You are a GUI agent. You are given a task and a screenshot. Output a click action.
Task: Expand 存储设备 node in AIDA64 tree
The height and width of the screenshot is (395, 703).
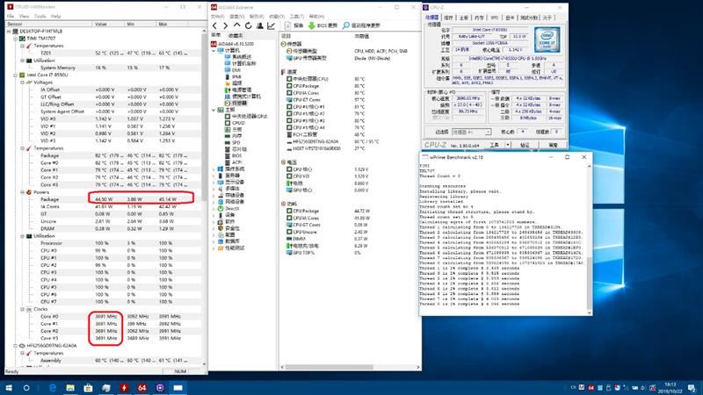214,195
